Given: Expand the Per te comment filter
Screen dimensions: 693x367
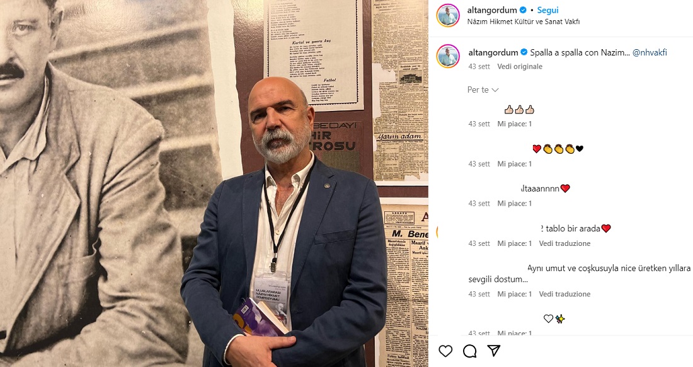Looking at the screenshot, I should pos(483,90).
